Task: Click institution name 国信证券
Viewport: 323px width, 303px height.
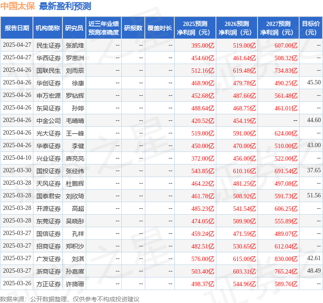Action: [x=49, y=234]
